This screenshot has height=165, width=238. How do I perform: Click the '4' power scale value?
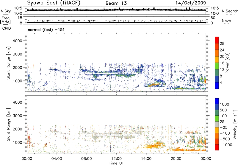[221, 82]
